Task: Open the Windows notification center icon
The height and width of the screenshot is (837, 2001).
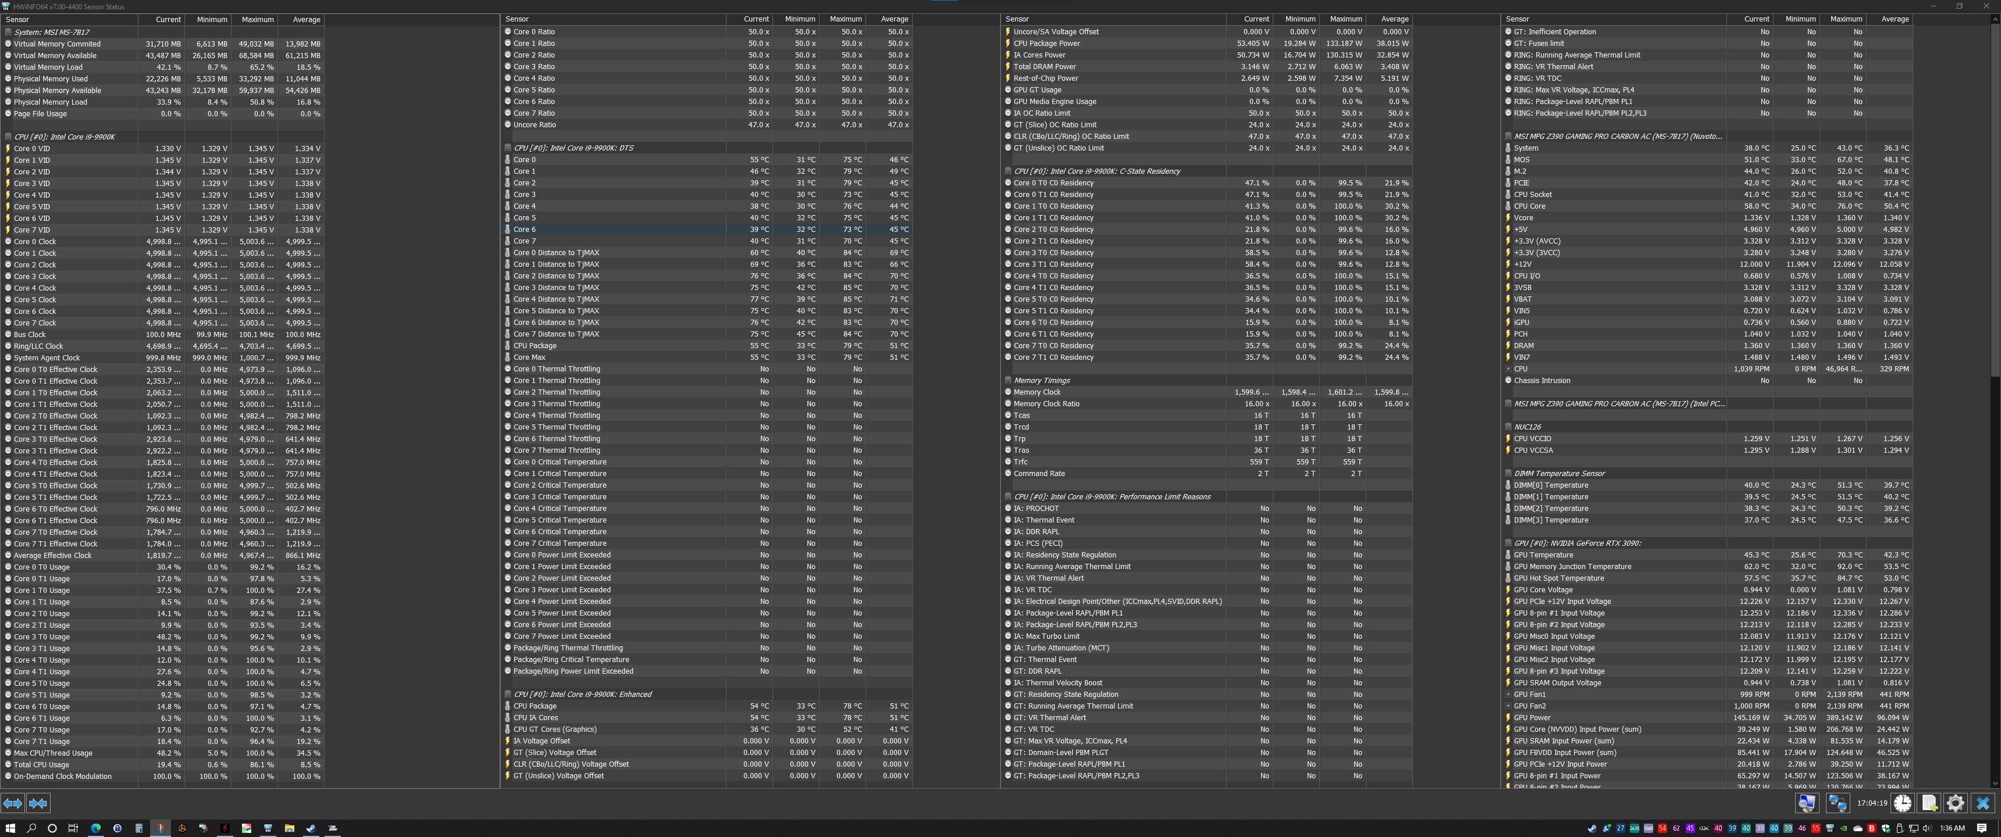Action: pyautogui.click(x=1982, y=828)
